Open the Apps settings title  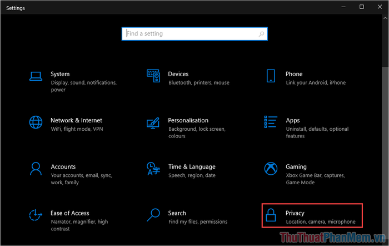293,121
